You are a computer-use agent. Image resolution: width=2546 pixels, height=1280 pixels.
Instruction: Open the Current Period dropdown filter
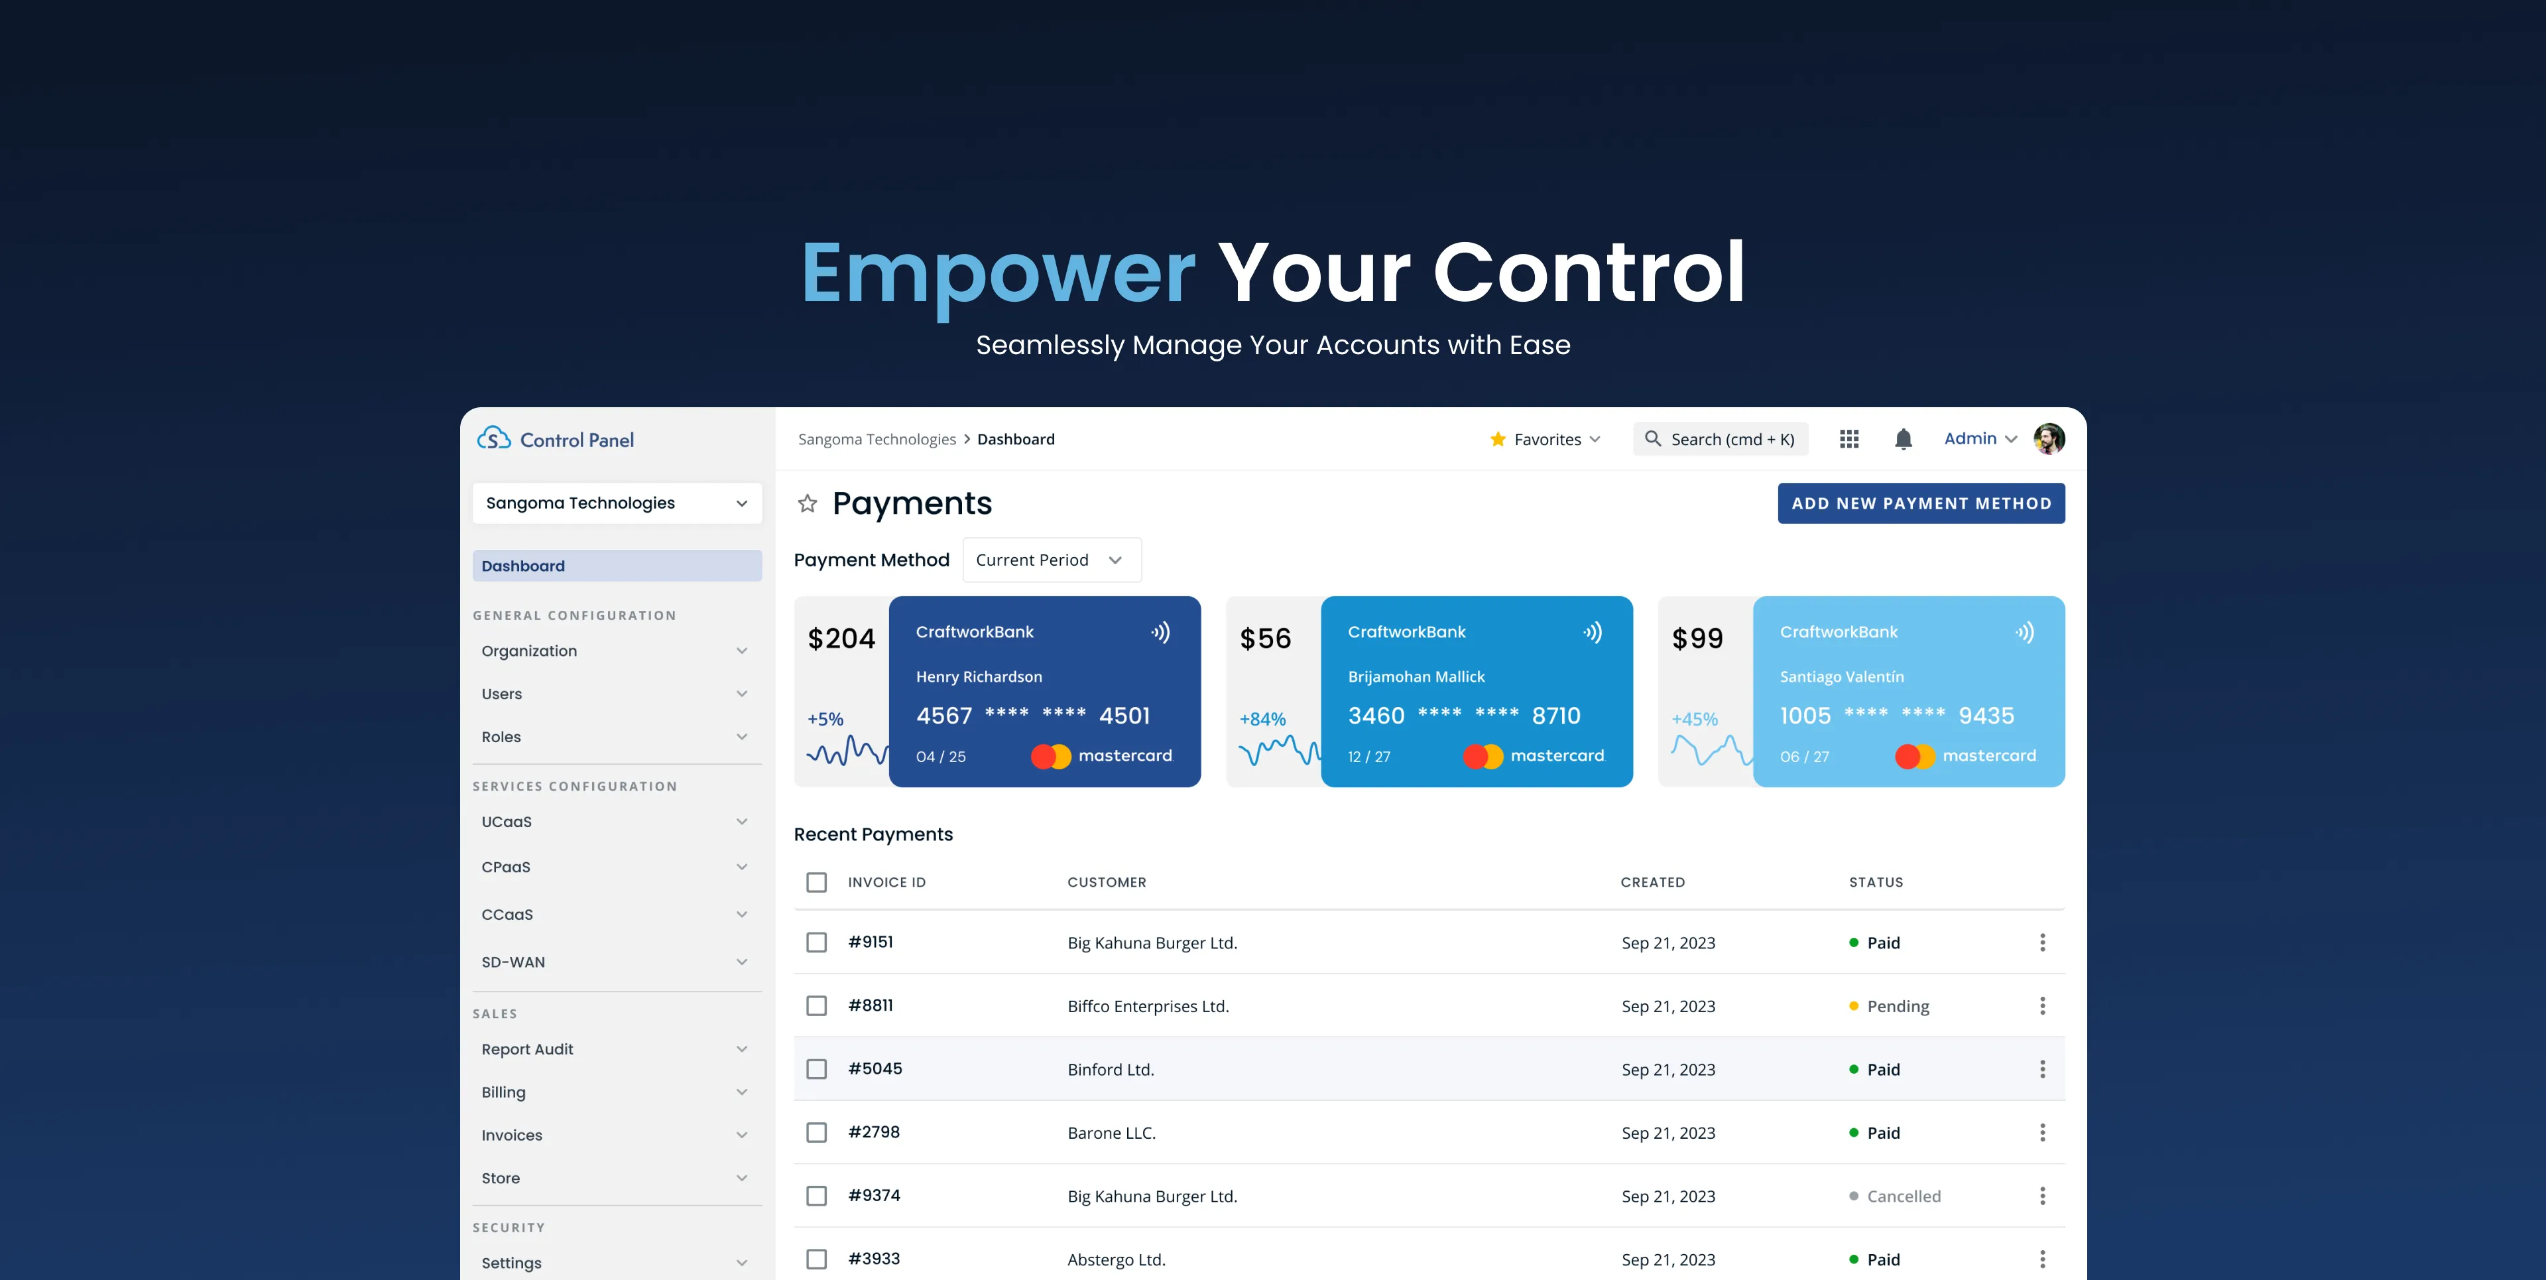tap(1046, 558)
